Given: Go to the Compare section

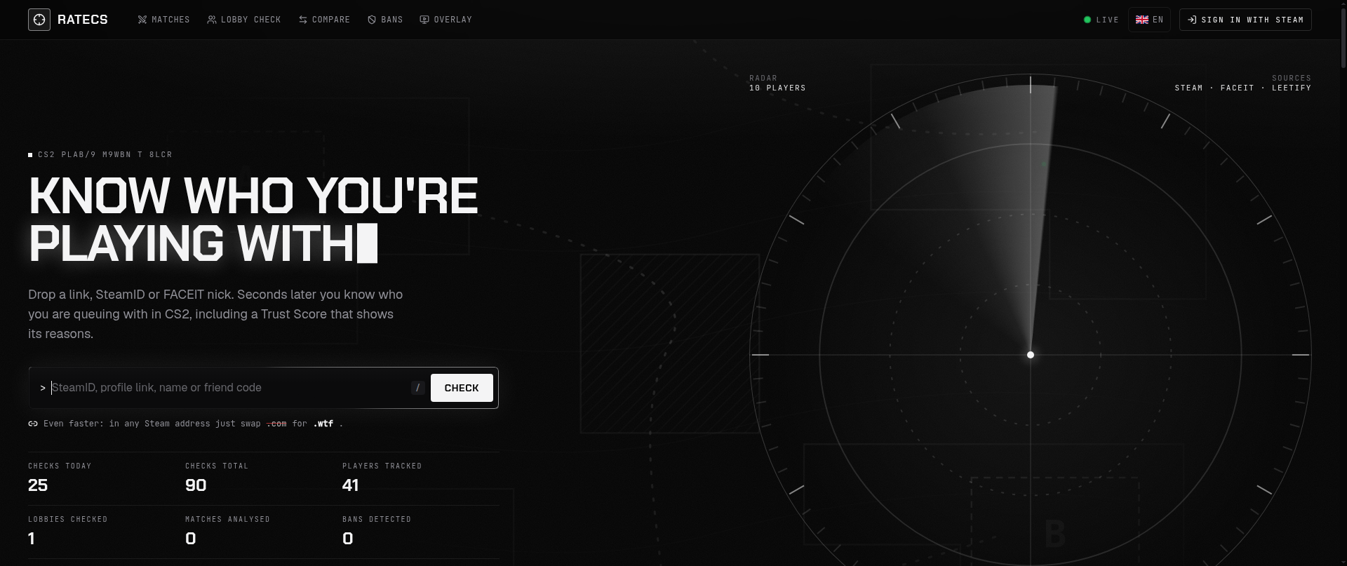Looking at the screenshot, I should (324, 20).
